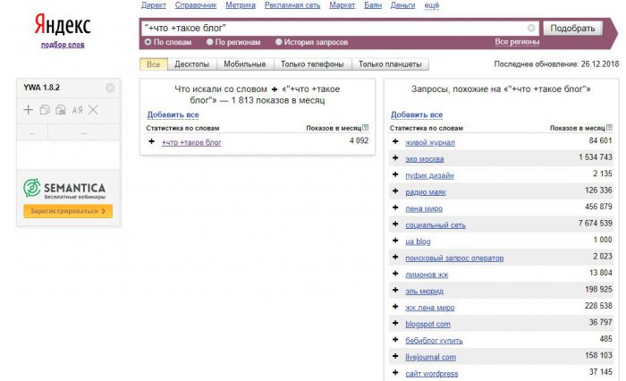626x381 pixels.
Task: Add 'ua blog' via plus icon
Action: point(395,241)
